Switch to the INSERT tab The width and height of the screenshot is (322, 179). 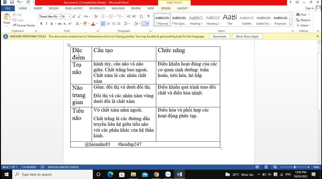(x=38, y=8)
